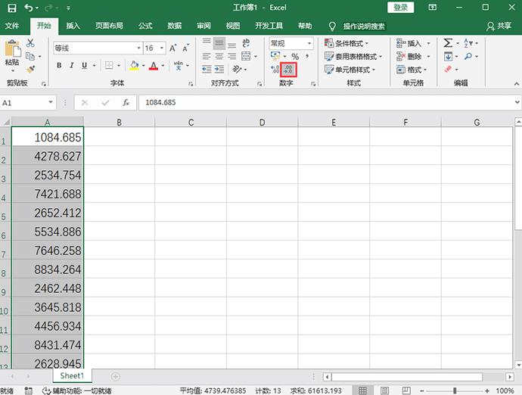Apply percent style format
The height and width of the screenshot is (395, 522).
click(x=295, y=56)
